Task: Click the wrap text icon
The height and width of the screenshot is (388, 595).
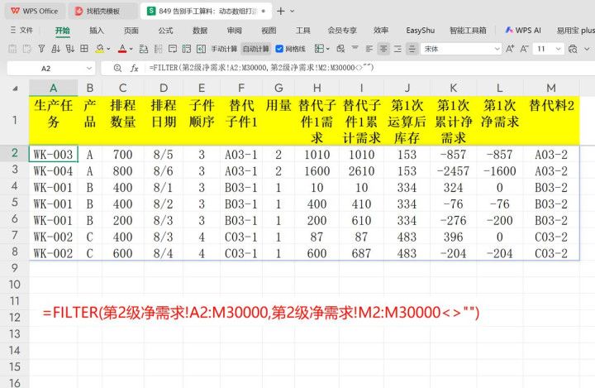Action: click(173, 49)
